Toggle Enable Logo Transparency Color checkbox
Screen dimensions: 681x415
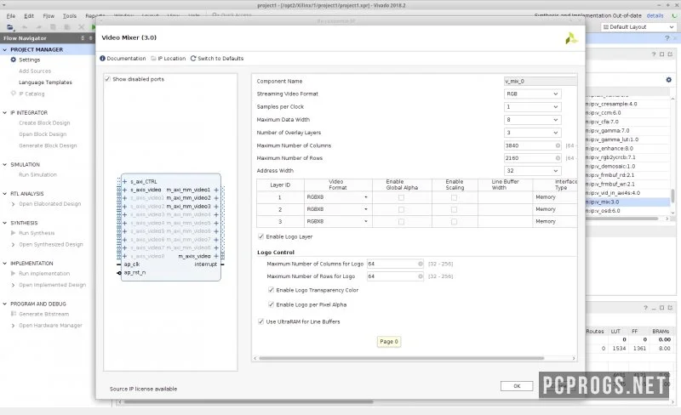point(271,290)
